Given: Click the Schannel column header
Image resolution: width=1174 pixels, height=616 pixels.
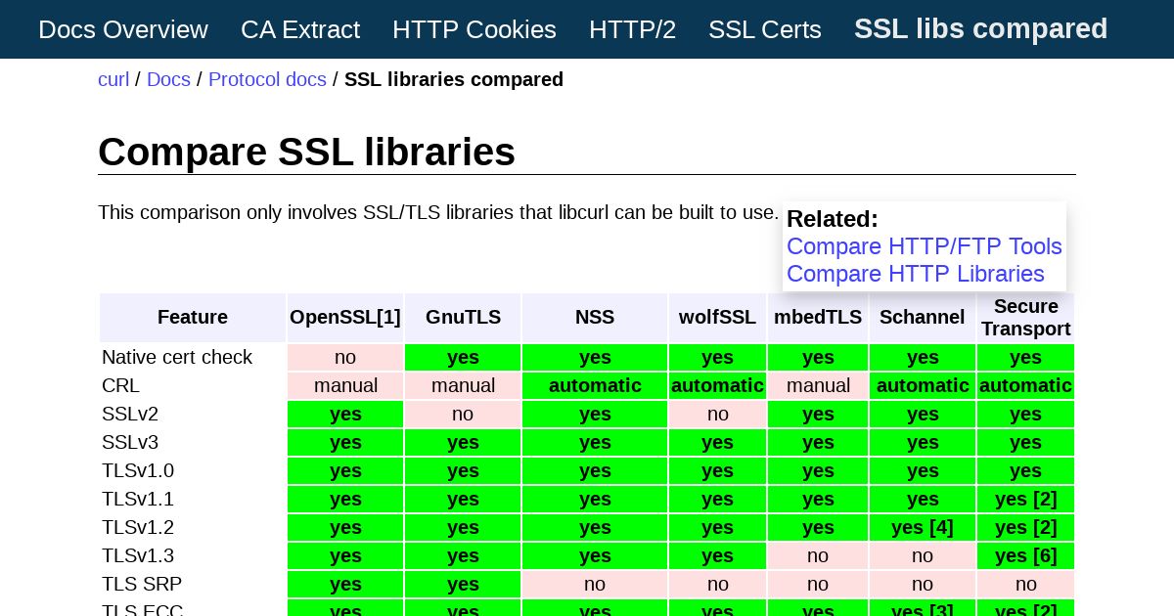Looking at the screenshot, I should (x=923, y=318).
